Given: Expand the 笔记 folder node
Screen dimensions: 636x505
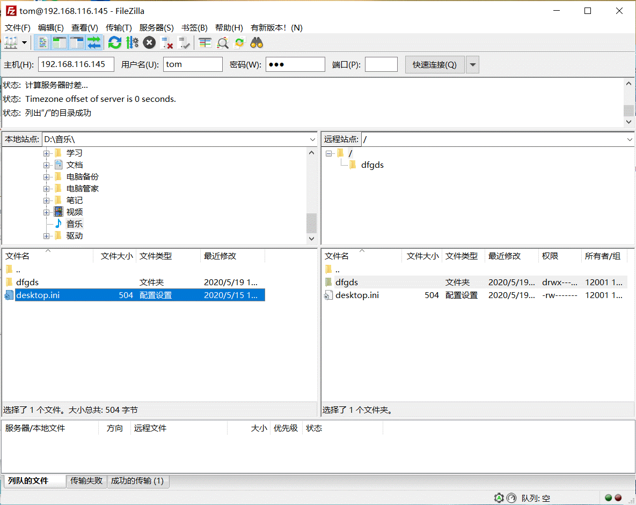Looking at the screenshot, I should [46, 200].
